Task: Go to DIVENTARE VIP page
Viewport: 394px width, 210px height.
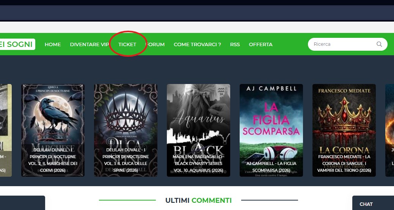Action: click(89, 44)
